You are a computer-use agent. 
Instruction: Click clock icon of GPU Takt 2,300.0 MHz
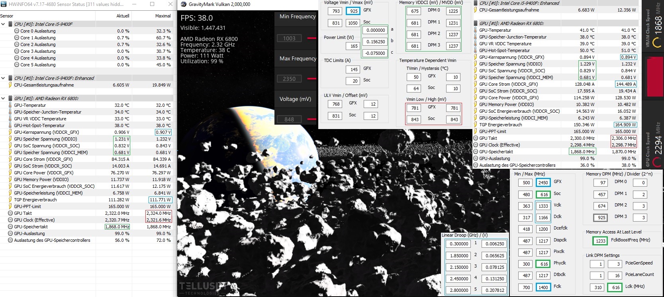pyautogui.click(x=476, y=138)
